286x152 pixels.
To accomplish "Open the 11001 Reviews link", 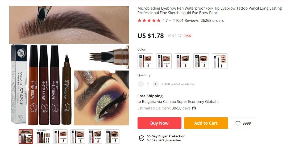I will 186,20.
